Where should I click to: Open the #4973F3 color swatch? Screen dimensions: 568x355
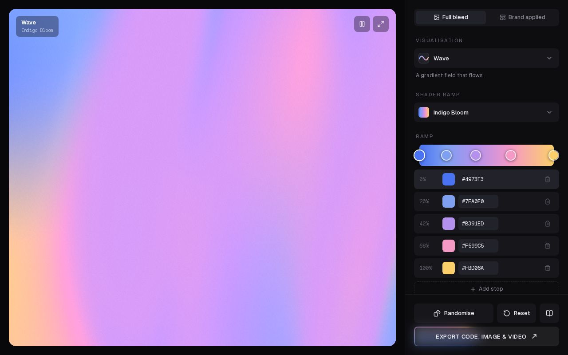point(449,179)
